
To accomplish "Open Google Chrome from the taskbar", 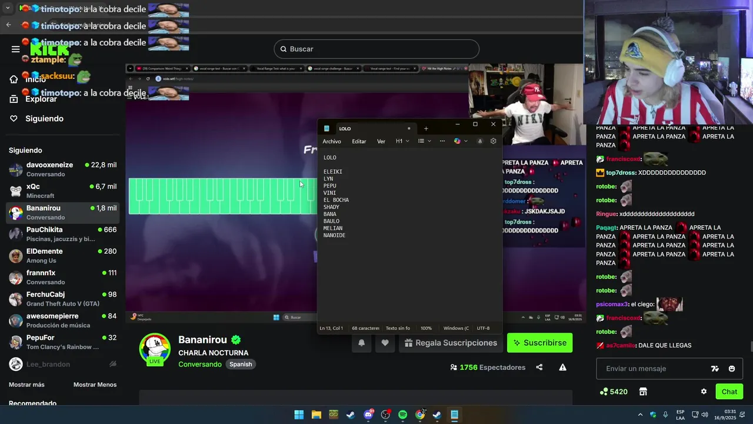I will 420,415.
